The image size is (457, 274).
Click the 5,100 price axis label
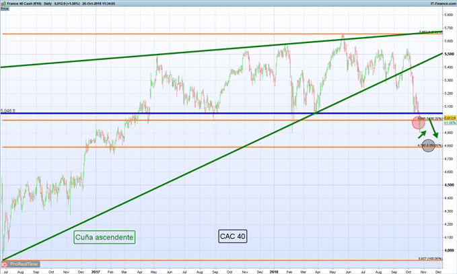(449, 106)
